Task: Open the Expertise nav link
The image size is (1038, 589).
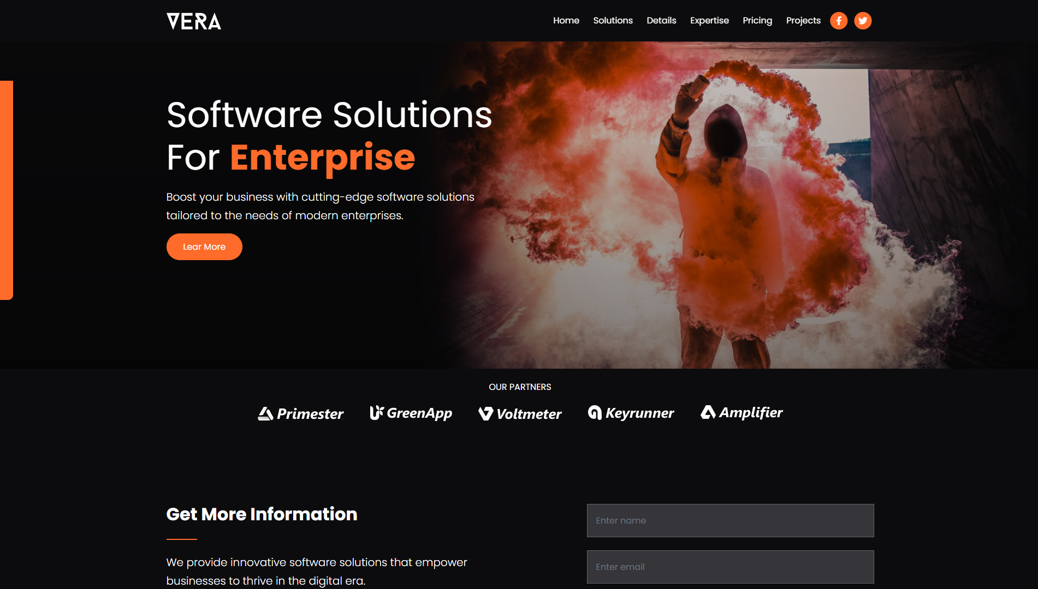Action: (x=709, y=21)
